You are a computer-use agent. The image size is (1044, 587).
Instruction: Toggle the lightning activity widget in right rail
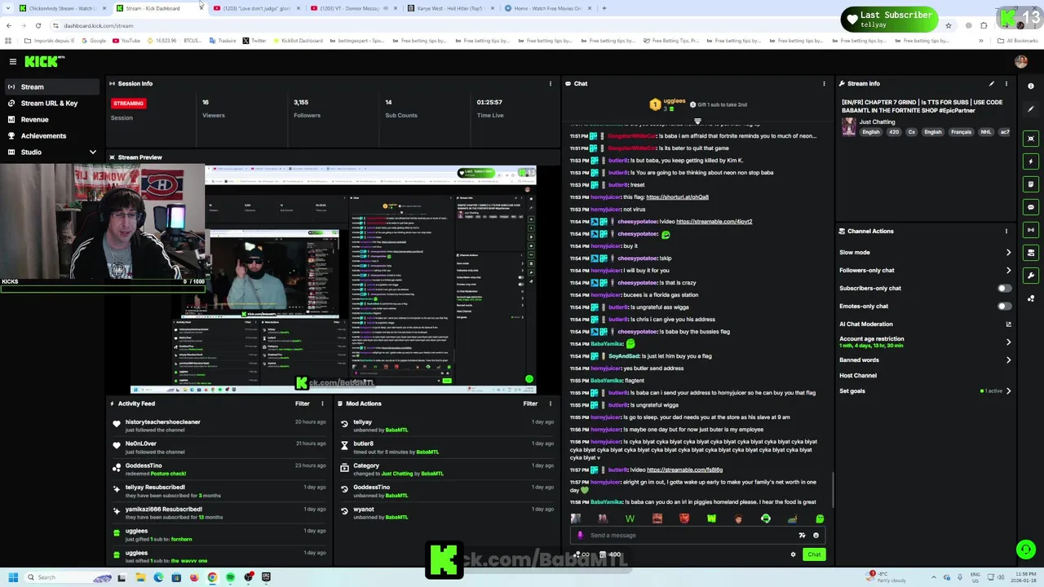(1031, 161)
